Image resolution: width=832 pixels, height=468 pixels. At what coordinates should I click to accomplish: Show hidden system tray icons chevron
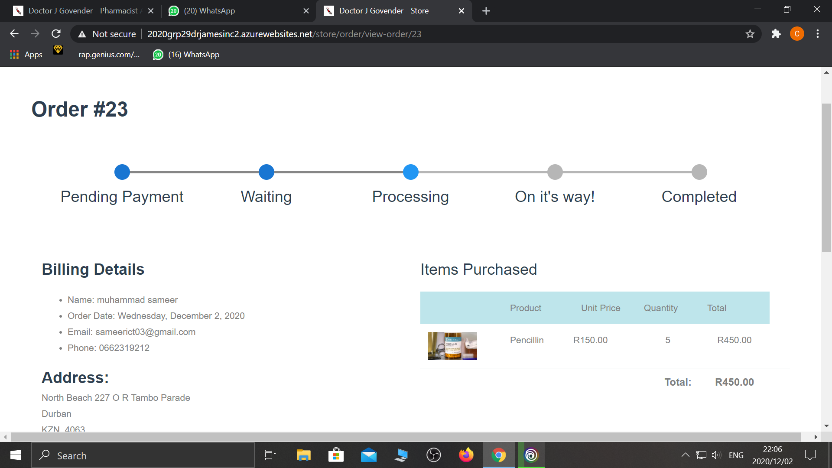pos(685,455)
